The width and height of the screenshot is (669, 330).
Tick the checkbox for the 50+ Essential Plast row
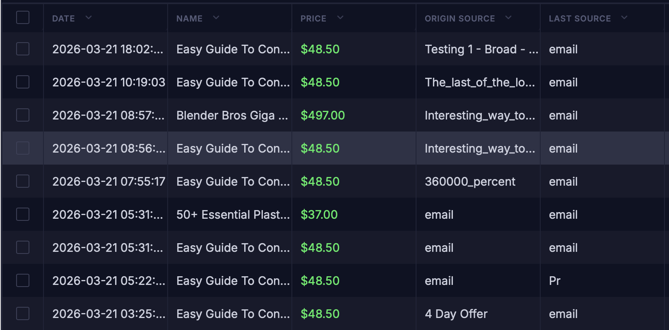pyautogui.click(x=23, y=214)
